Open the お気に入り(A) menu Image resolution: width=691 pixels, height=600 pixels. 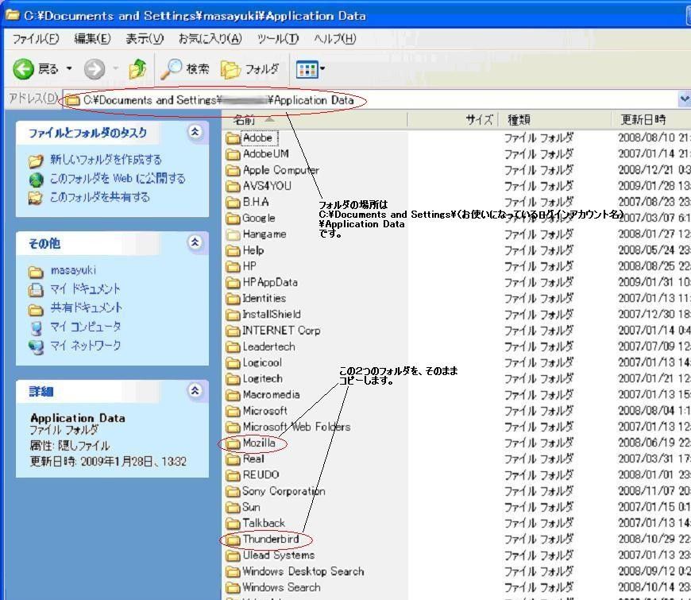(210, 39)
